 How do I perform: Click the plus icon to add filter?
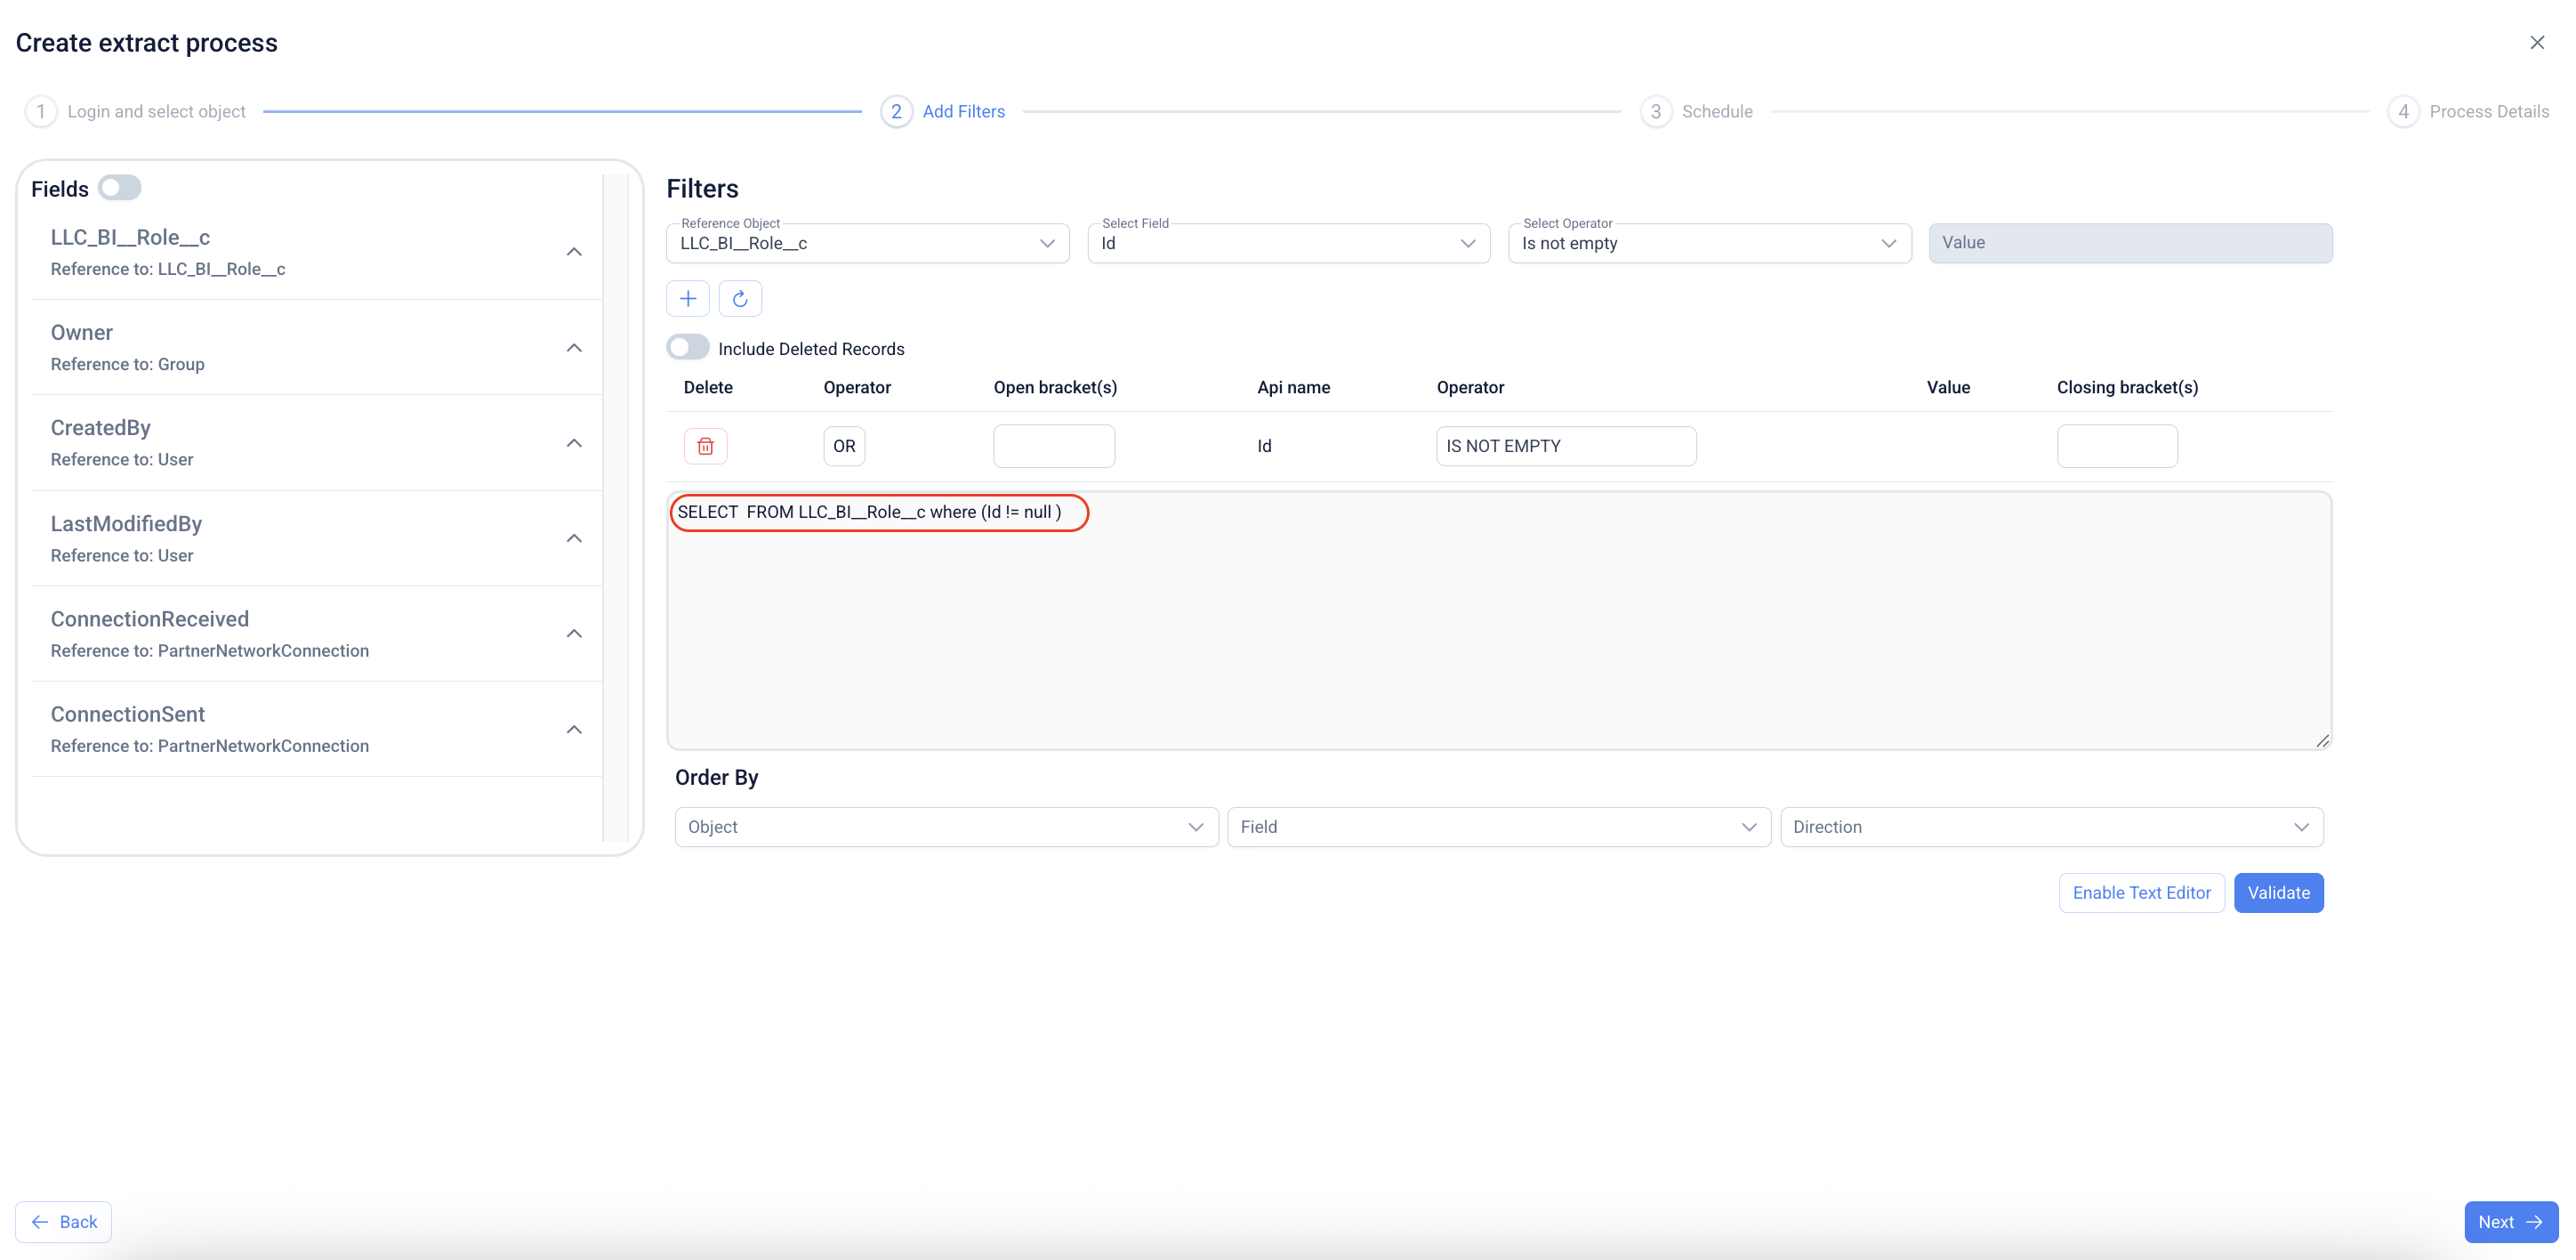(687, 298)
